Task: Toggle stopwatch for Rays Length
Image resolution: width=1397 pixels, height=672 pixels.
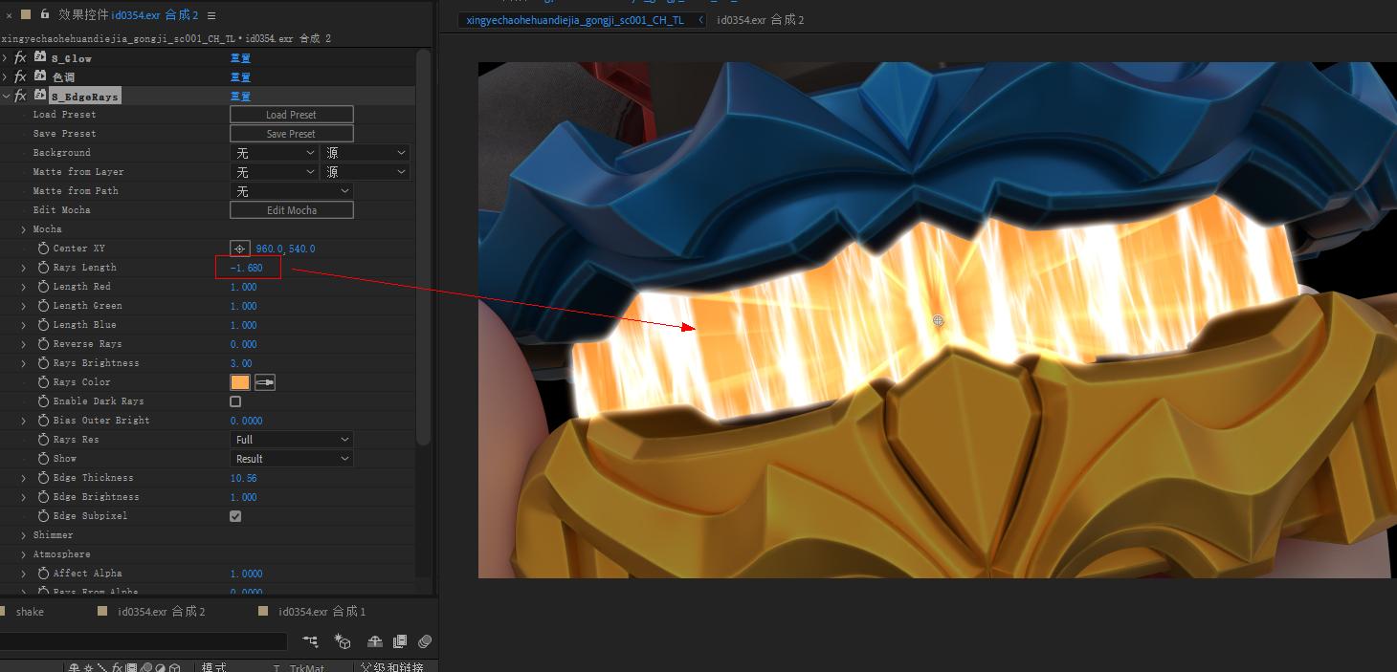Action: (x=43, y=268)
